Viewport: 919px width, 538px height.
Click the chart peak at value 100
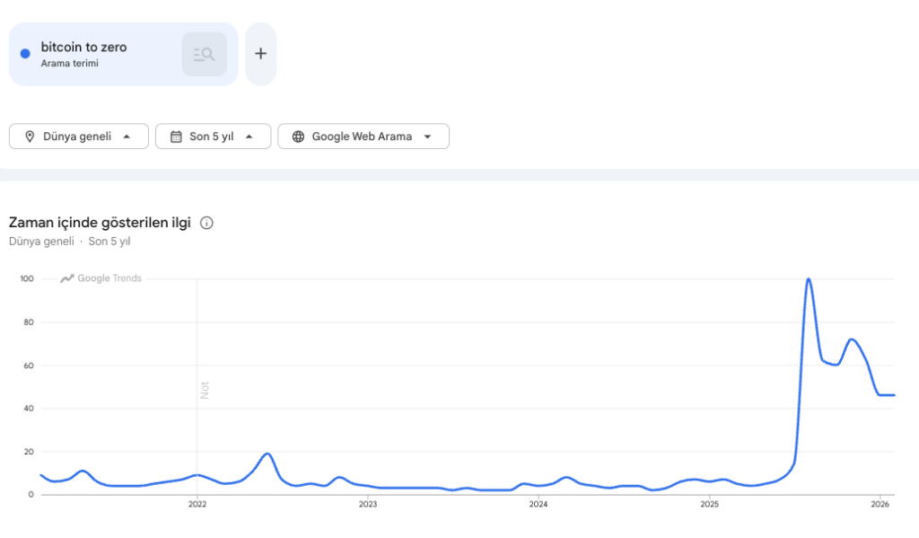pos(809,279)
